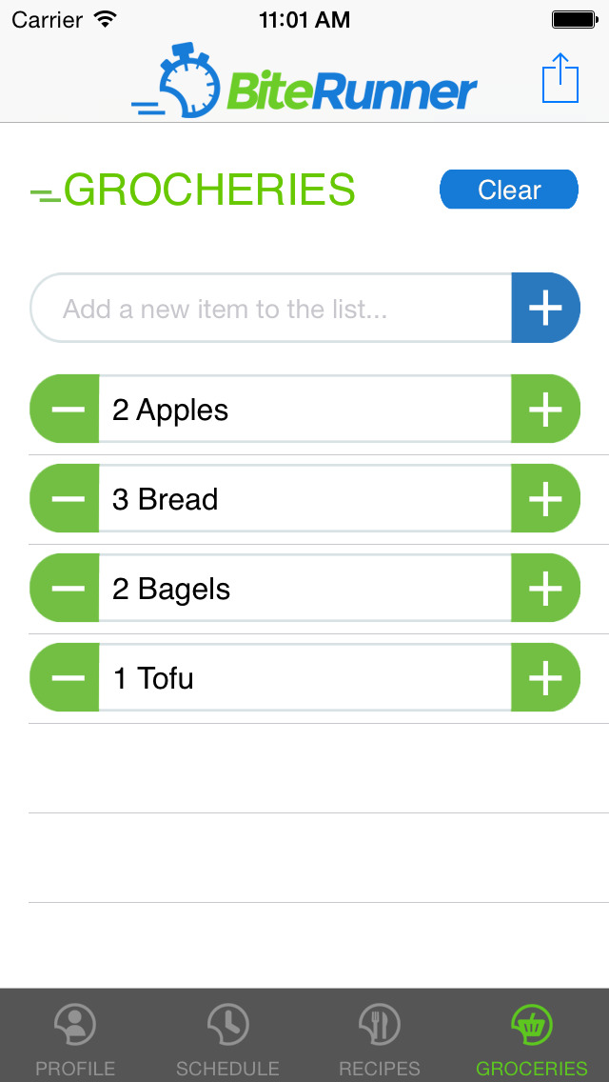
Task: Add one more Bagels with the plus
Action: pyautogui.click(x=545, y=589)
